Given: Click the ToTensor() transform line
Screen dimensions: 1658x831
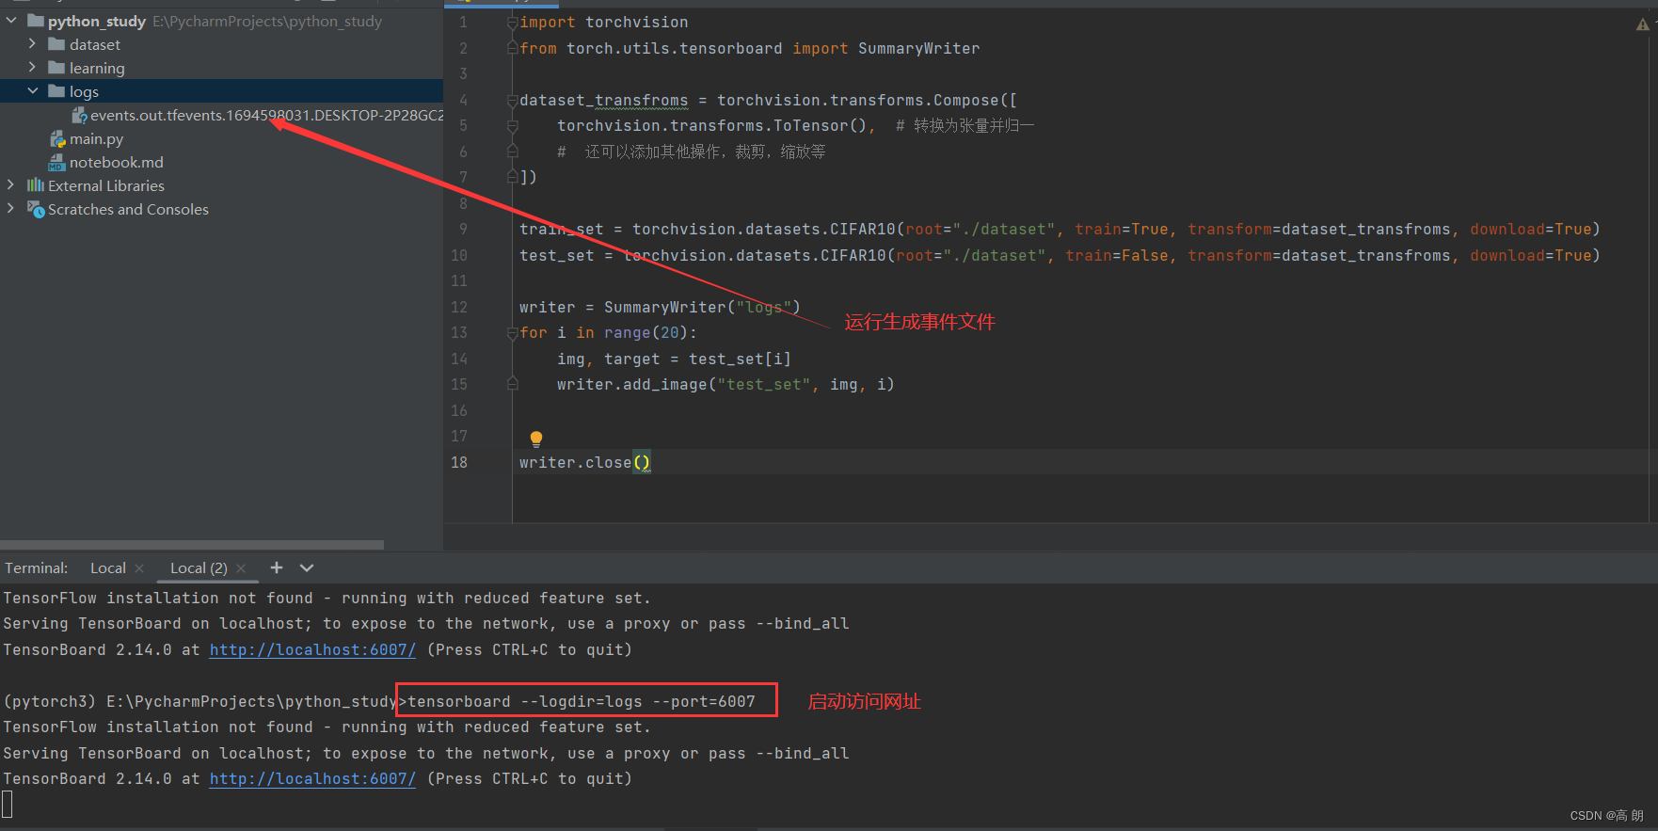Looking at the screenshot, I should pyautogui.click(x=716, y=125).
